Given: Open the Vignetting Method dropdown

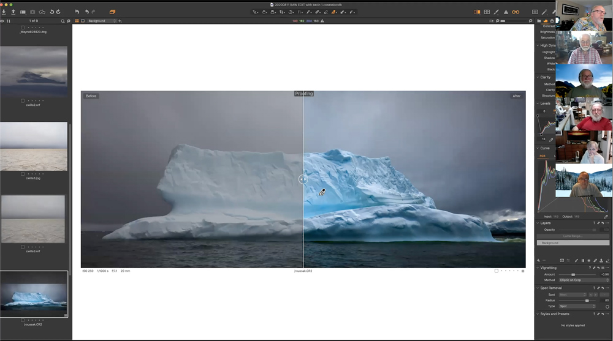Looking at the screenshot, I should pyautogui.click(x=584, y=280).
